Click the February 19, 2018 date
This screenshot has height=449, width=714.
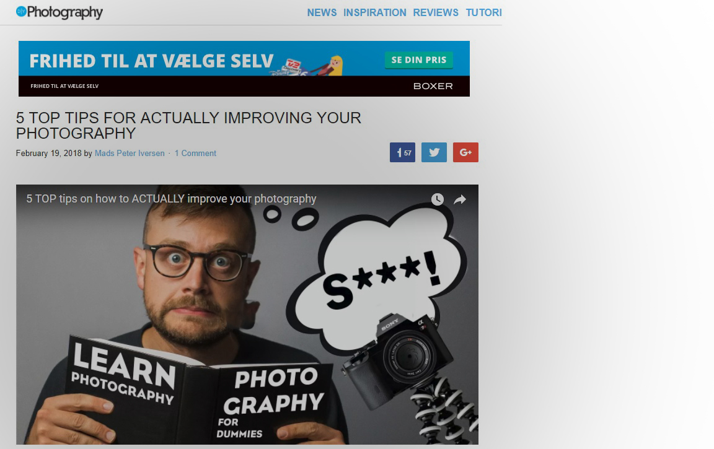tap(49, 154)
